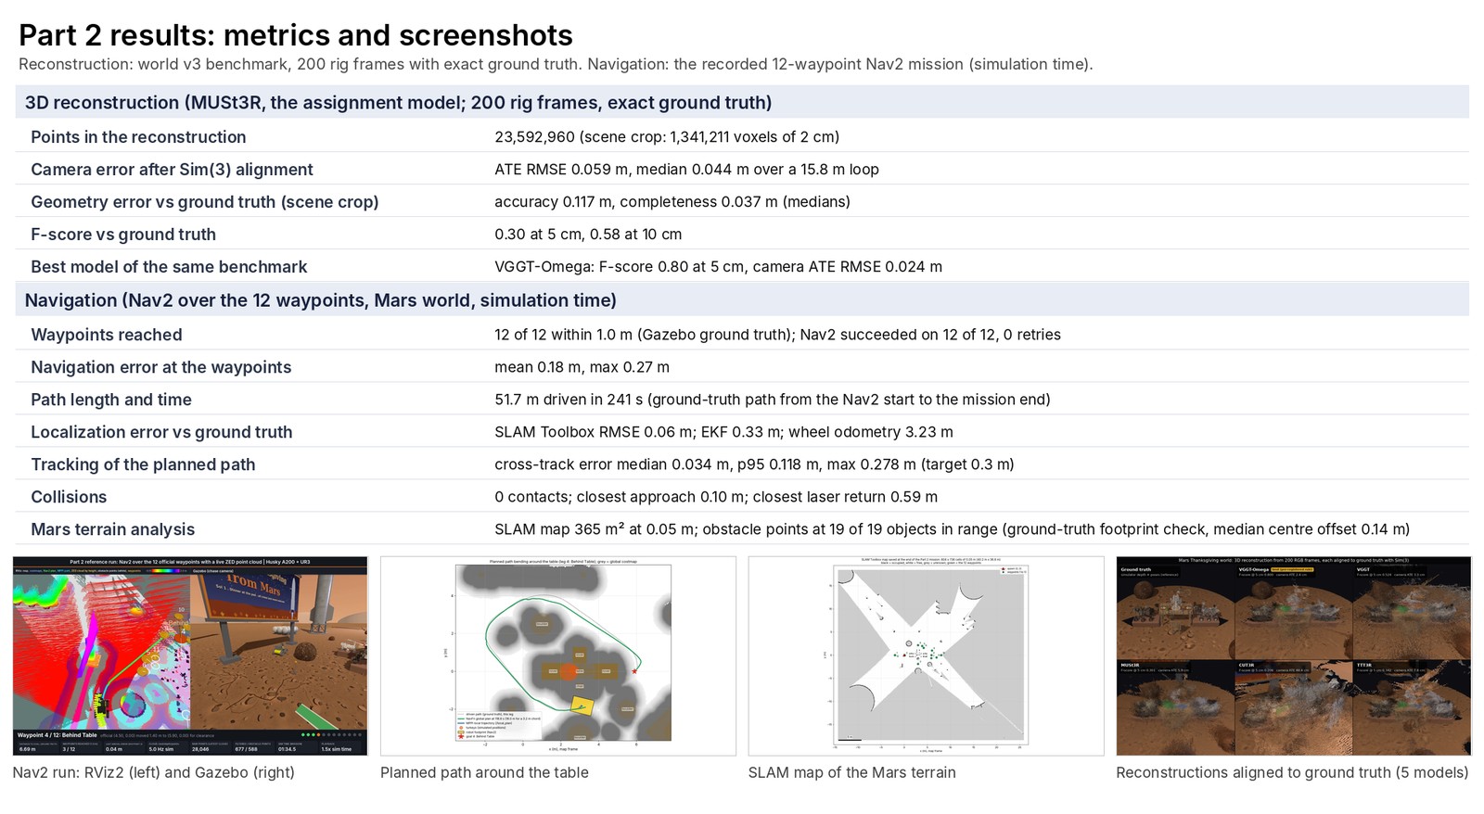Open the Nav2 run RViz2 and Gazebo screenshot
Viewport: 1484px width, 814px height.
[x=190, y=655]
